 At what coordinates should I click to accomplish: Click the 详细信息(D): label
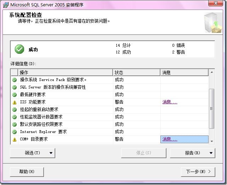(23, 64)
